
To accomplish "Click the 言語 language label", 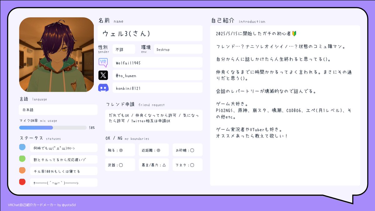I will pyautogui.click(x=33, y=99).
